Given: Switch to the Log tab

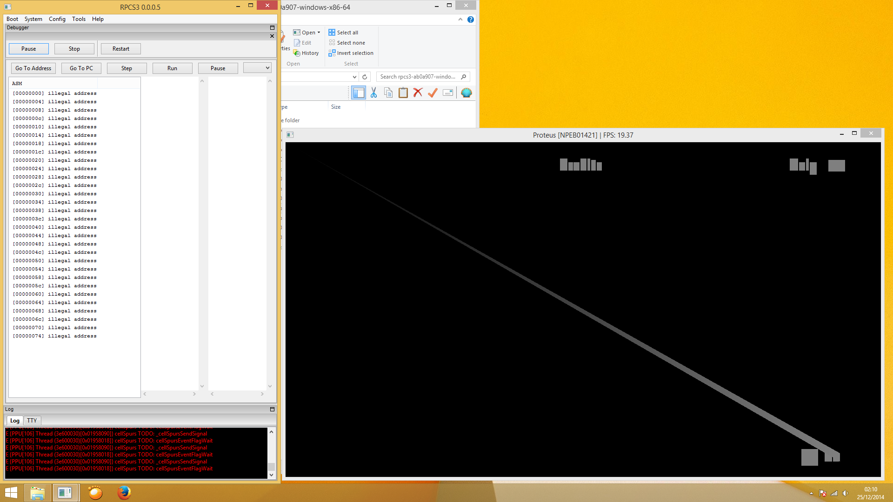Looking at the screenshot, I should [15, 421].
